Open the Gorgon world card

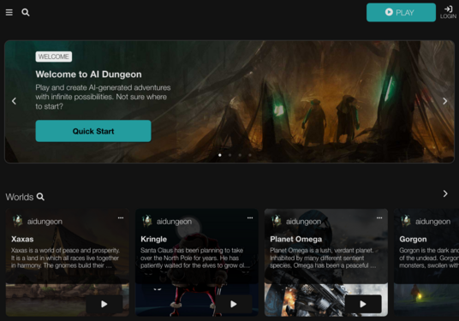426,263
